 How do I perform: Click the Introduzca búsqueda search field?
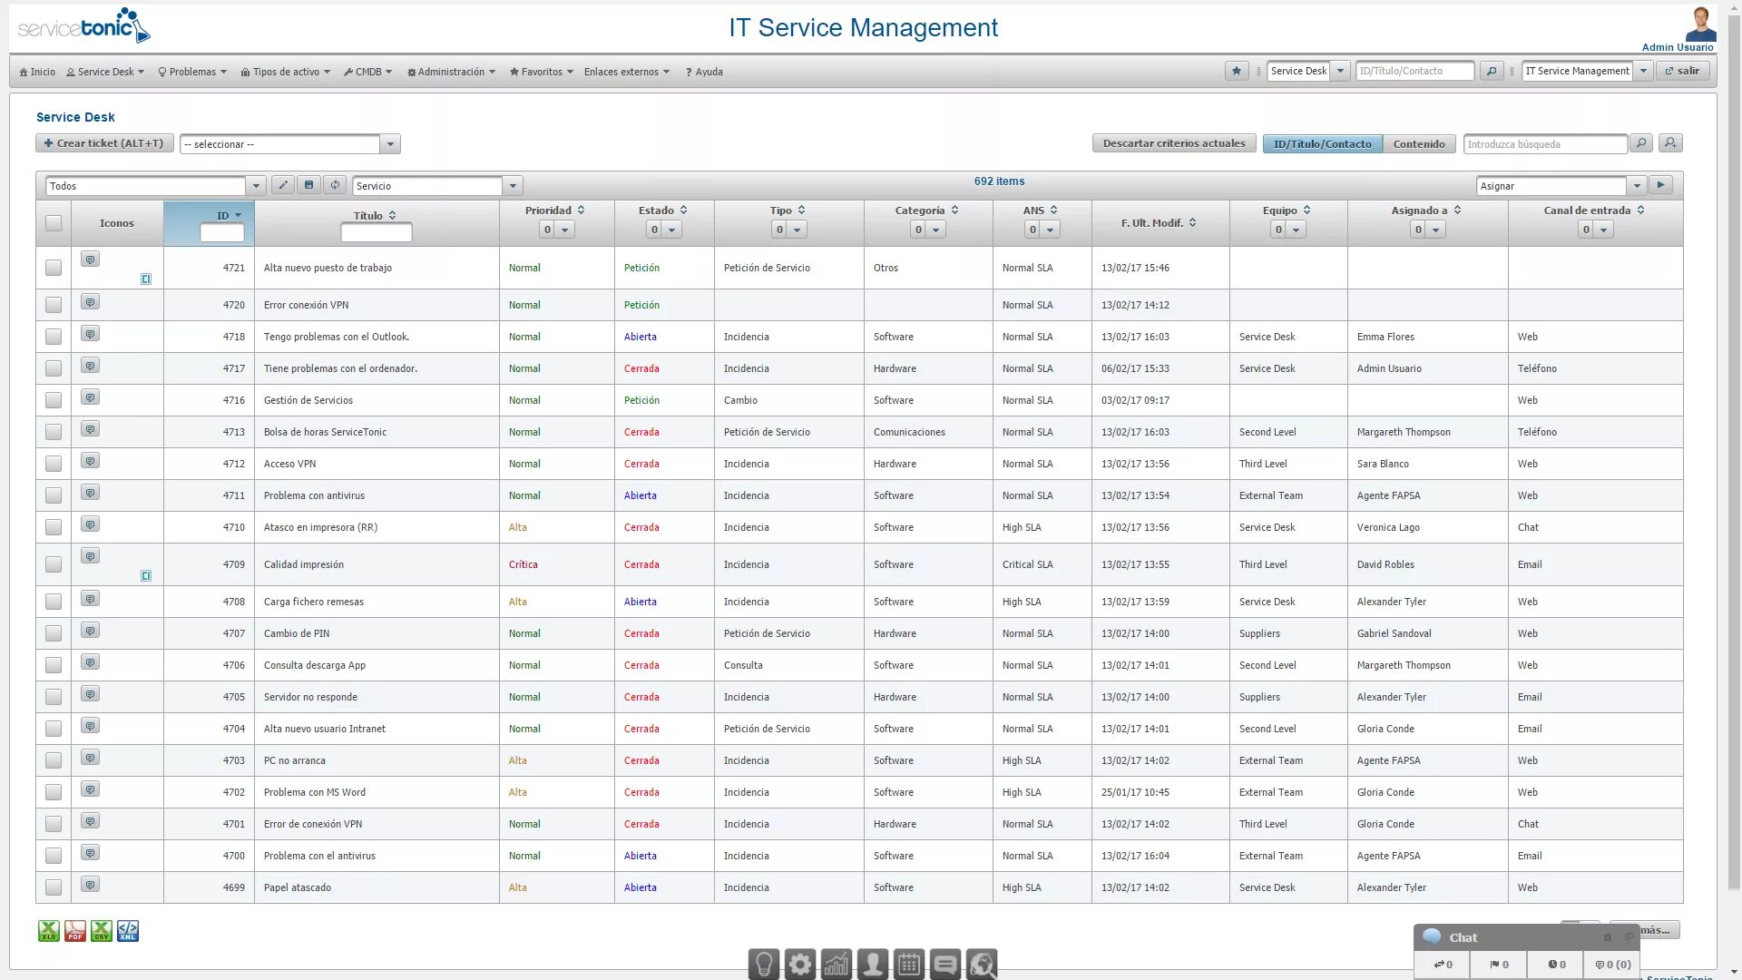[x=1544, y=144]
